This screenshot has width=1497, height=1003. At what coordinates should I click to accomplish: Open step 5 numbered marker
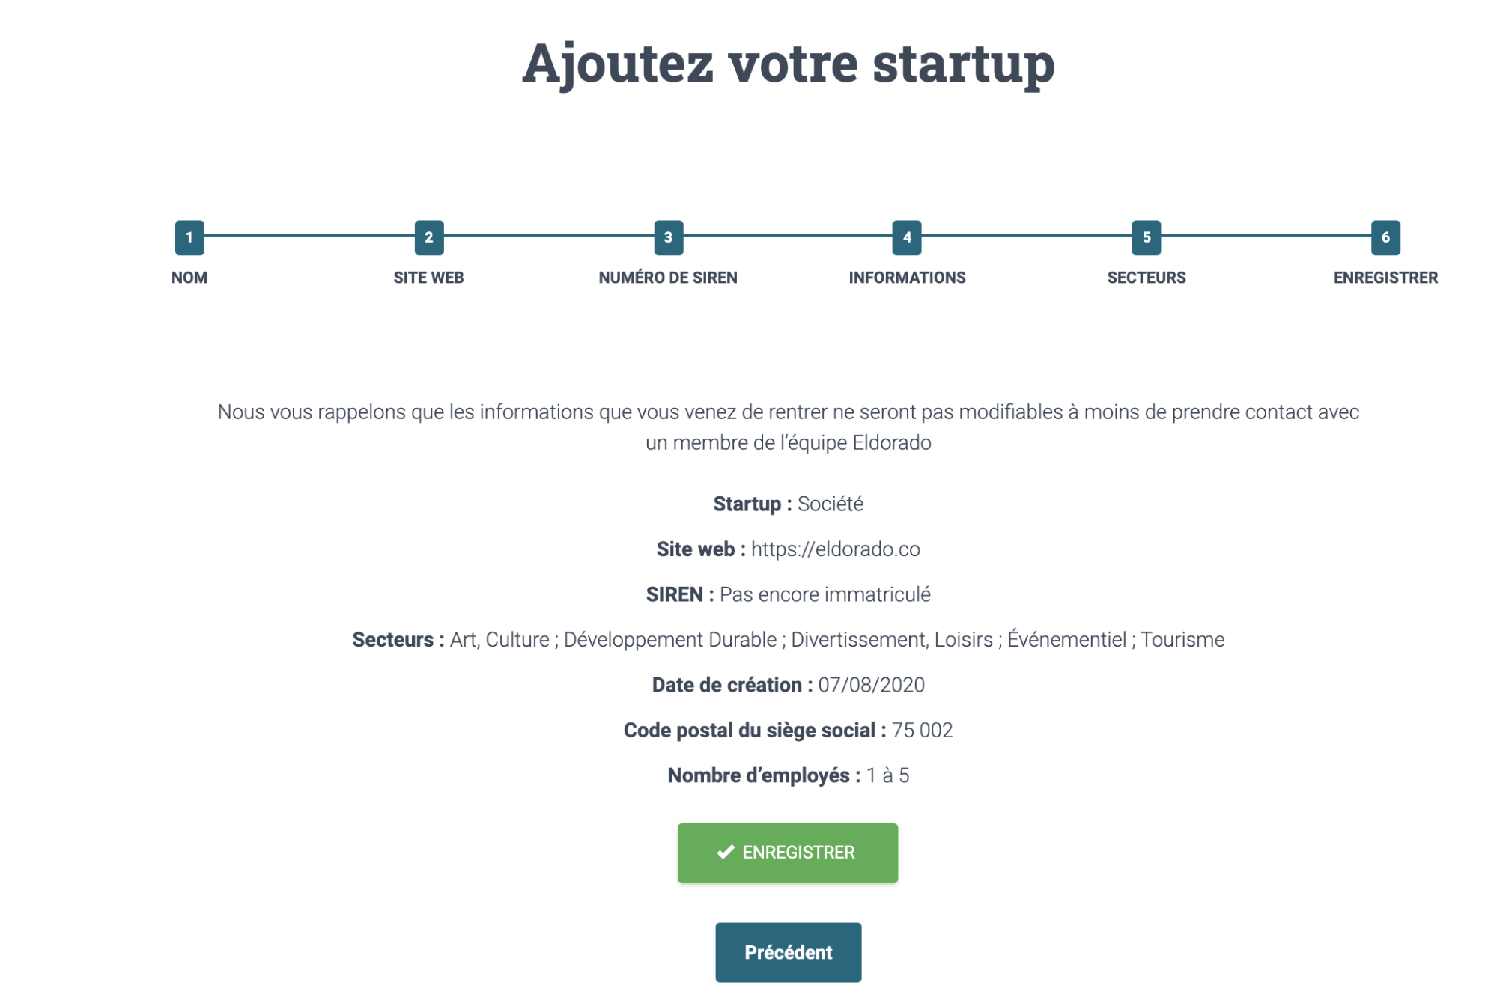pyautogui.click(x=1147, y=237)
